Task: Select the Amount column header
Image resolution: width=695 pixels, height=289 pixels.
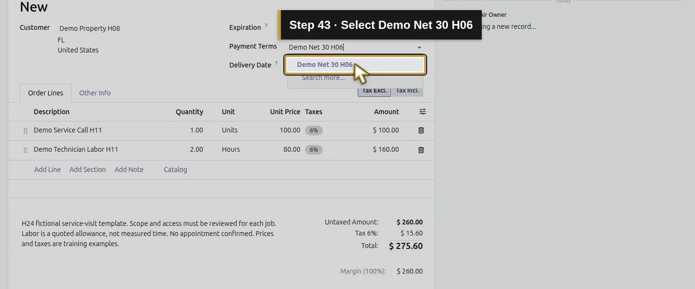Action: (x=386, y=112)
